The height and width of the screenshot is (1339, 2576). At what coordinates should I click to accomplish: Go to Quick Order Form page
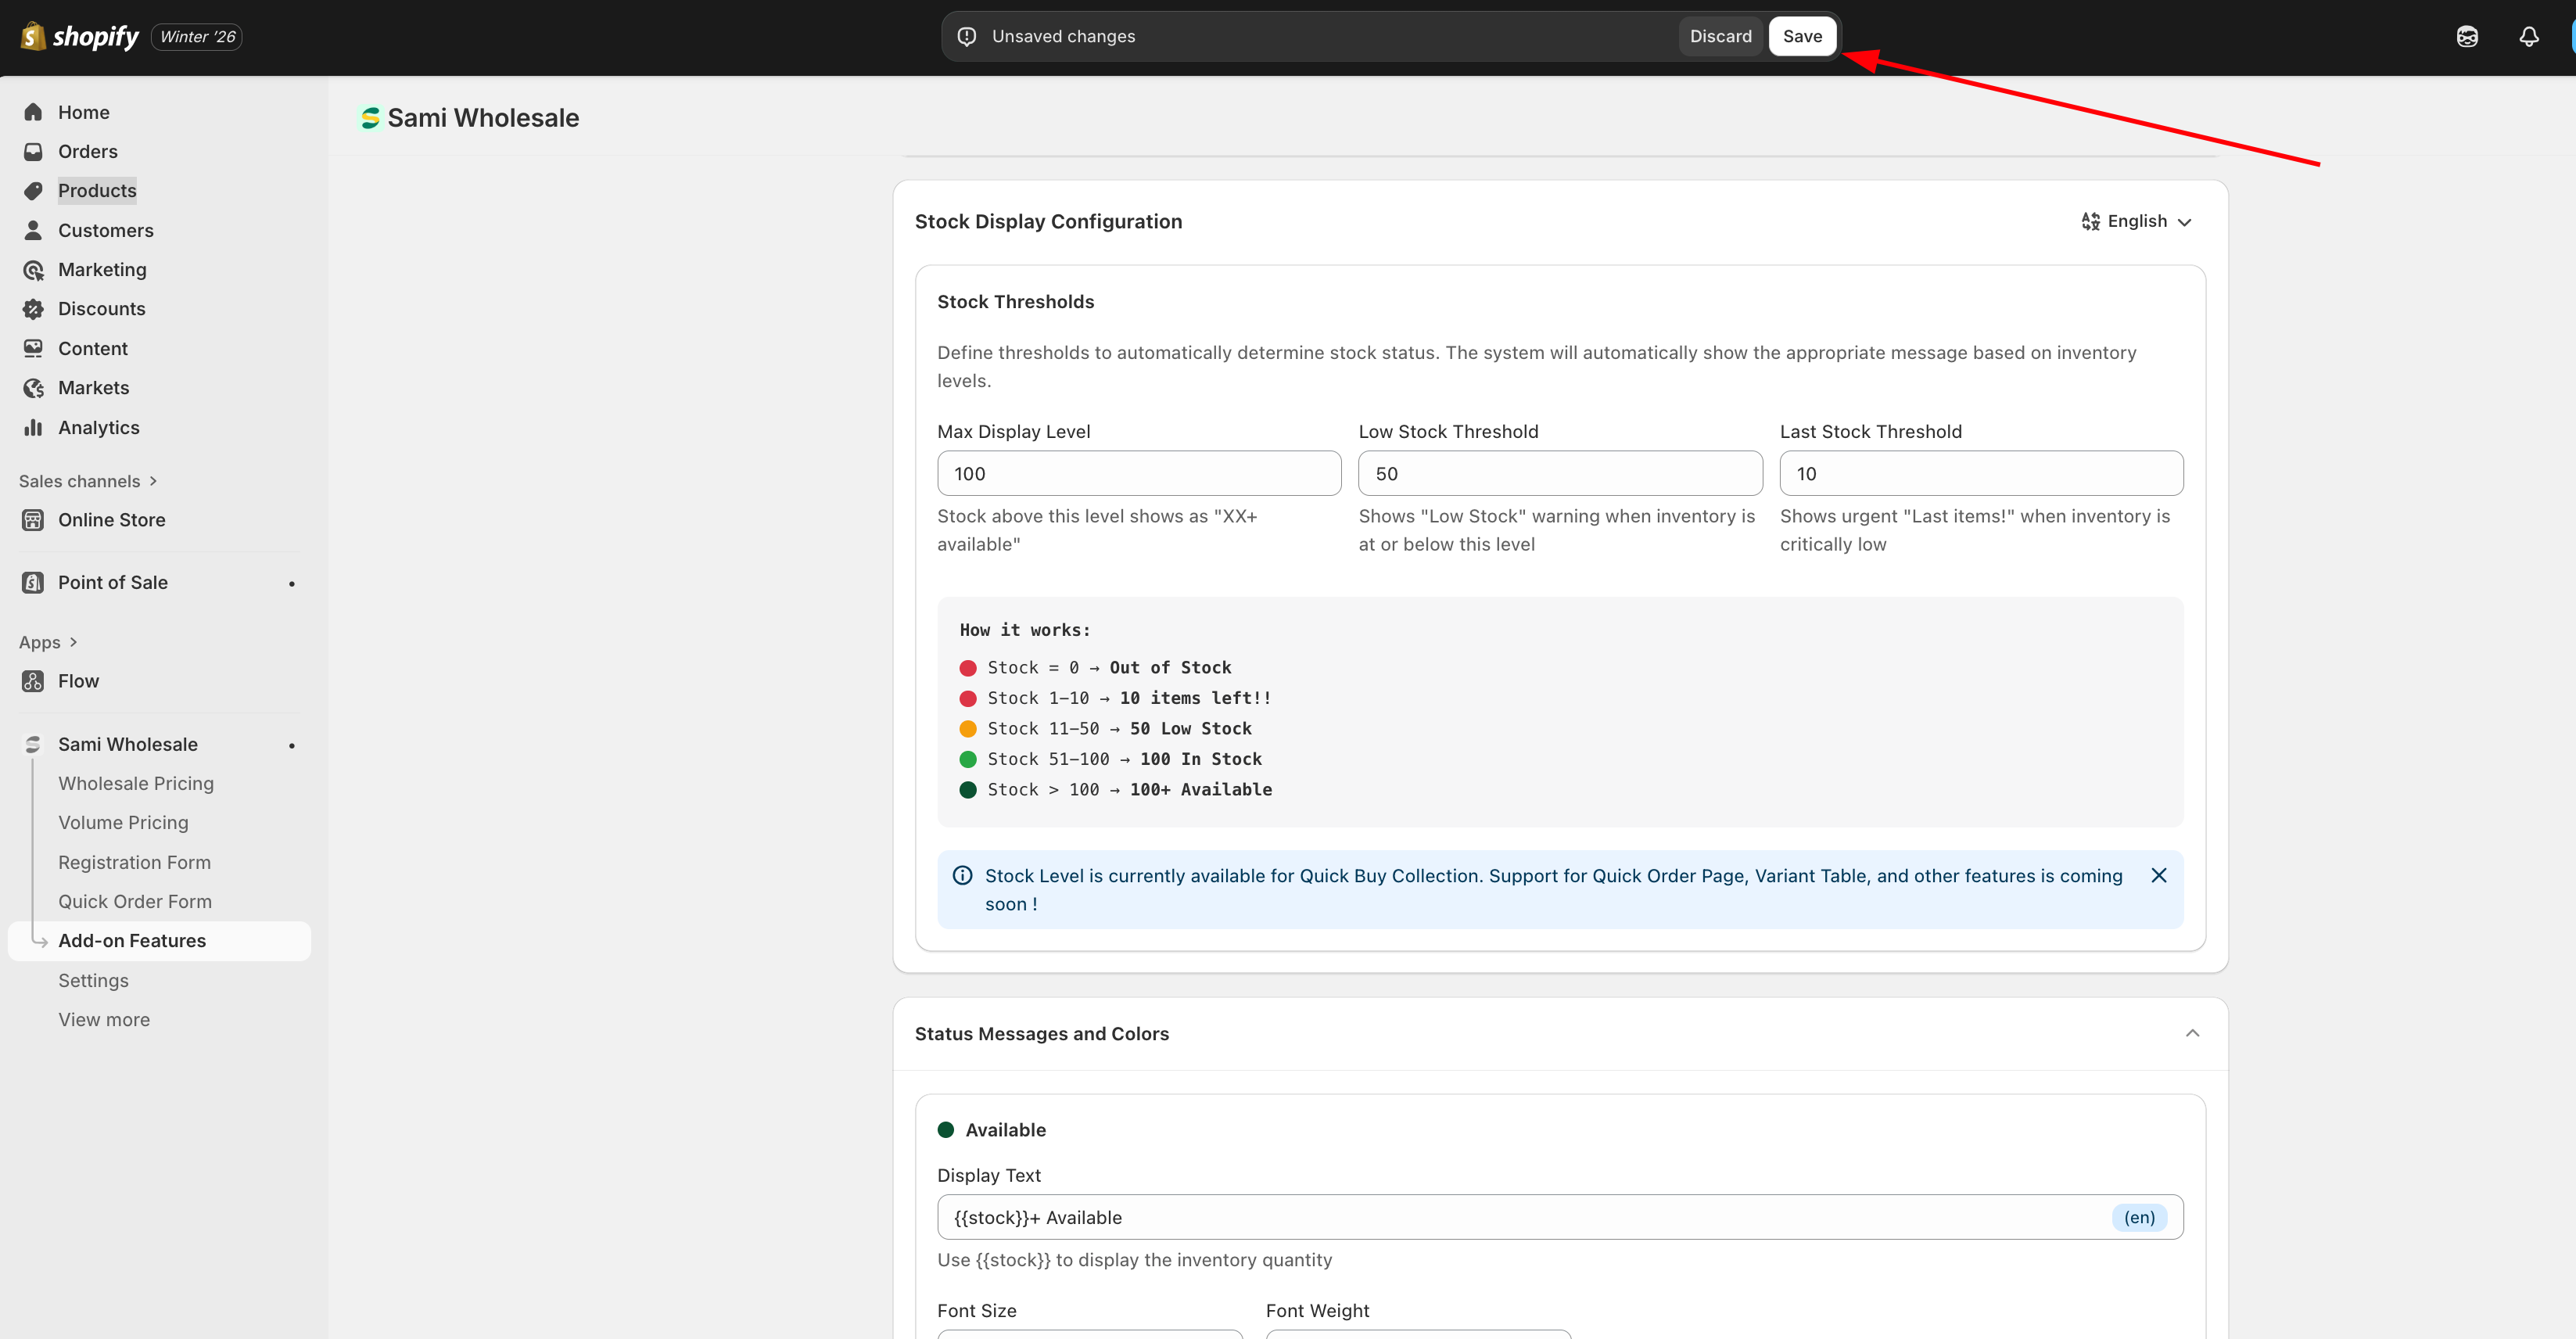point(135,901)
